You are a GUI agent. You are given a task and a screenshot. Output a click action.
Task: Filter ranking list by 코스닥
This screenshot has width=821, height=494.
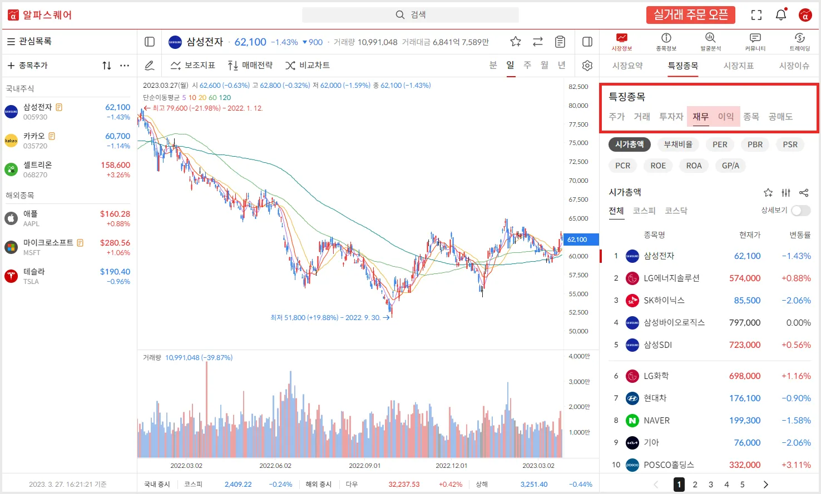(x=676, y=211)
